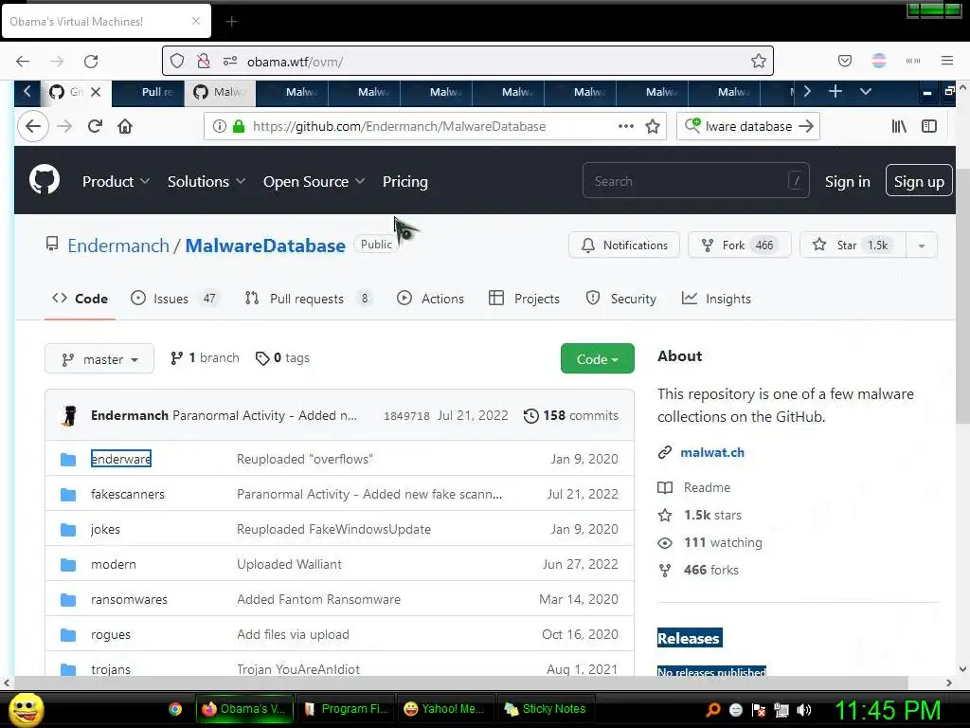
Task: Bookmark obama.wtf with the star icon
Action: (759, 61)
